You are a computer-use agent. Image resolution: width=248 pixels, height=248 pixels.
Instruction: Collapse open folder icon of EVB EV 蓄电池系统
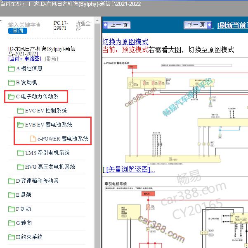[21, 125]
